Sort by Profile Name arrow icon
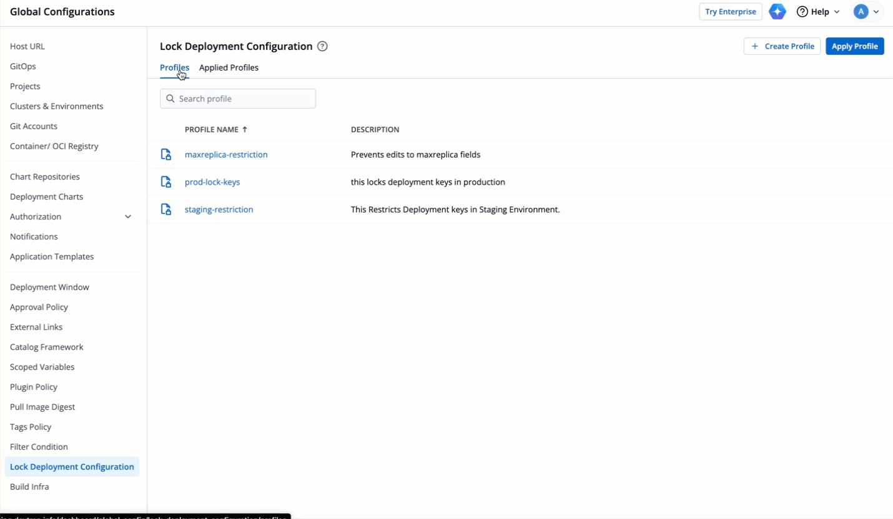Viewport: 893px width, 519px height. 245,130
